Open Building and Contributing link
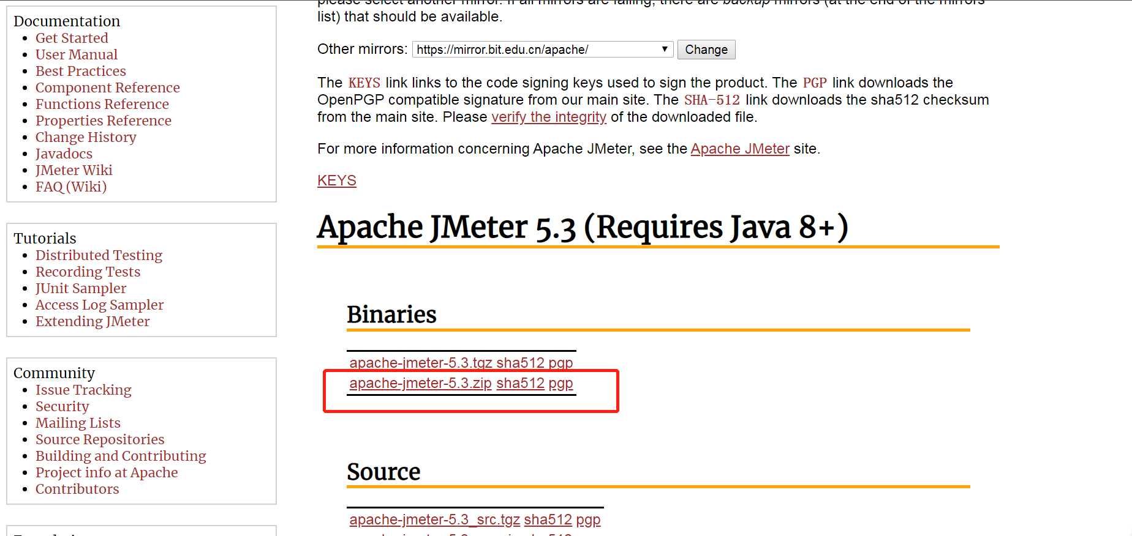 point(121,456)
